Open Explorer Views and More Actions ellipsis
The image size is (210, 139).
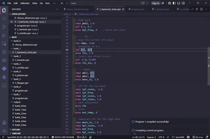click(x=57, y=9)
